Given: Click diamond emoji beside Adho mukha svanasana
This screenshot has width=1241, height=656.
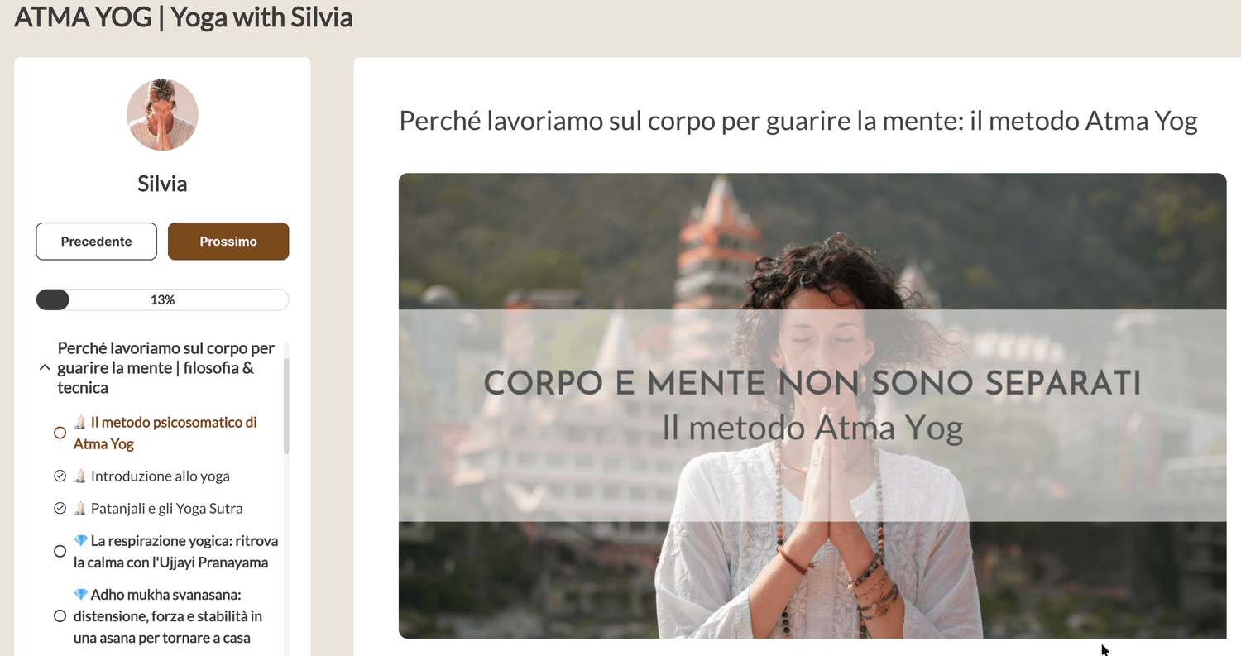Looking at the screenshot, I should (x=80, y=594).
